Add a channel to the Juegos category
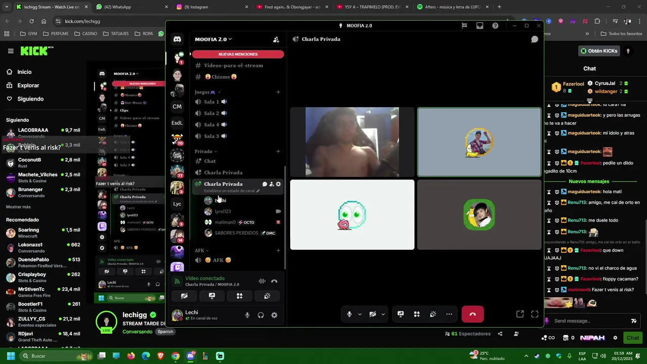This screenshot has width=647, height=364. [278, 92]
